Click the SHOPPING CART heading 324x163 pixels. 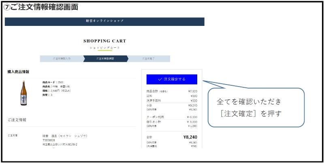click(104, 41)
